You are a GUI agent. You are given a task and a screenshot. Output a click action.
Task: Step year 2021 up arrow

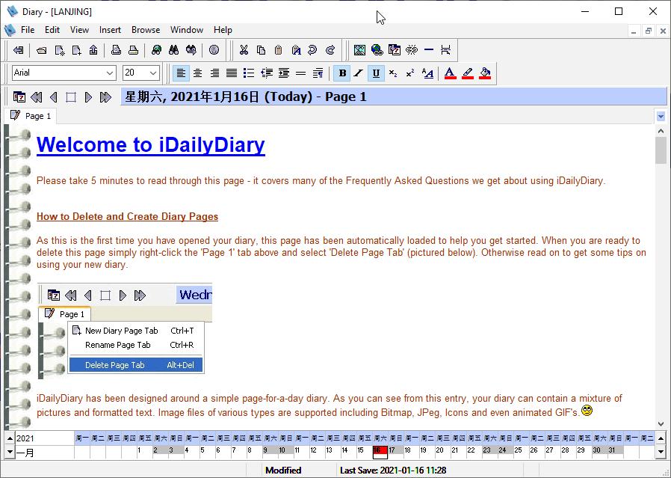10,438
